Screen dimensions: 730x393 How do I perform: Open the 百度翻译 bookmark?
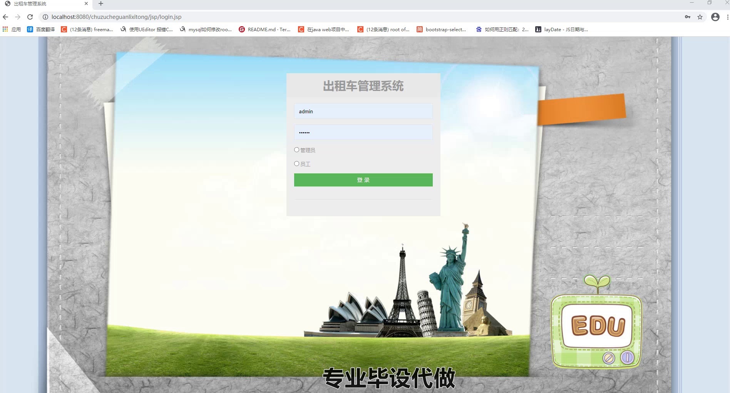pos(41,29)
